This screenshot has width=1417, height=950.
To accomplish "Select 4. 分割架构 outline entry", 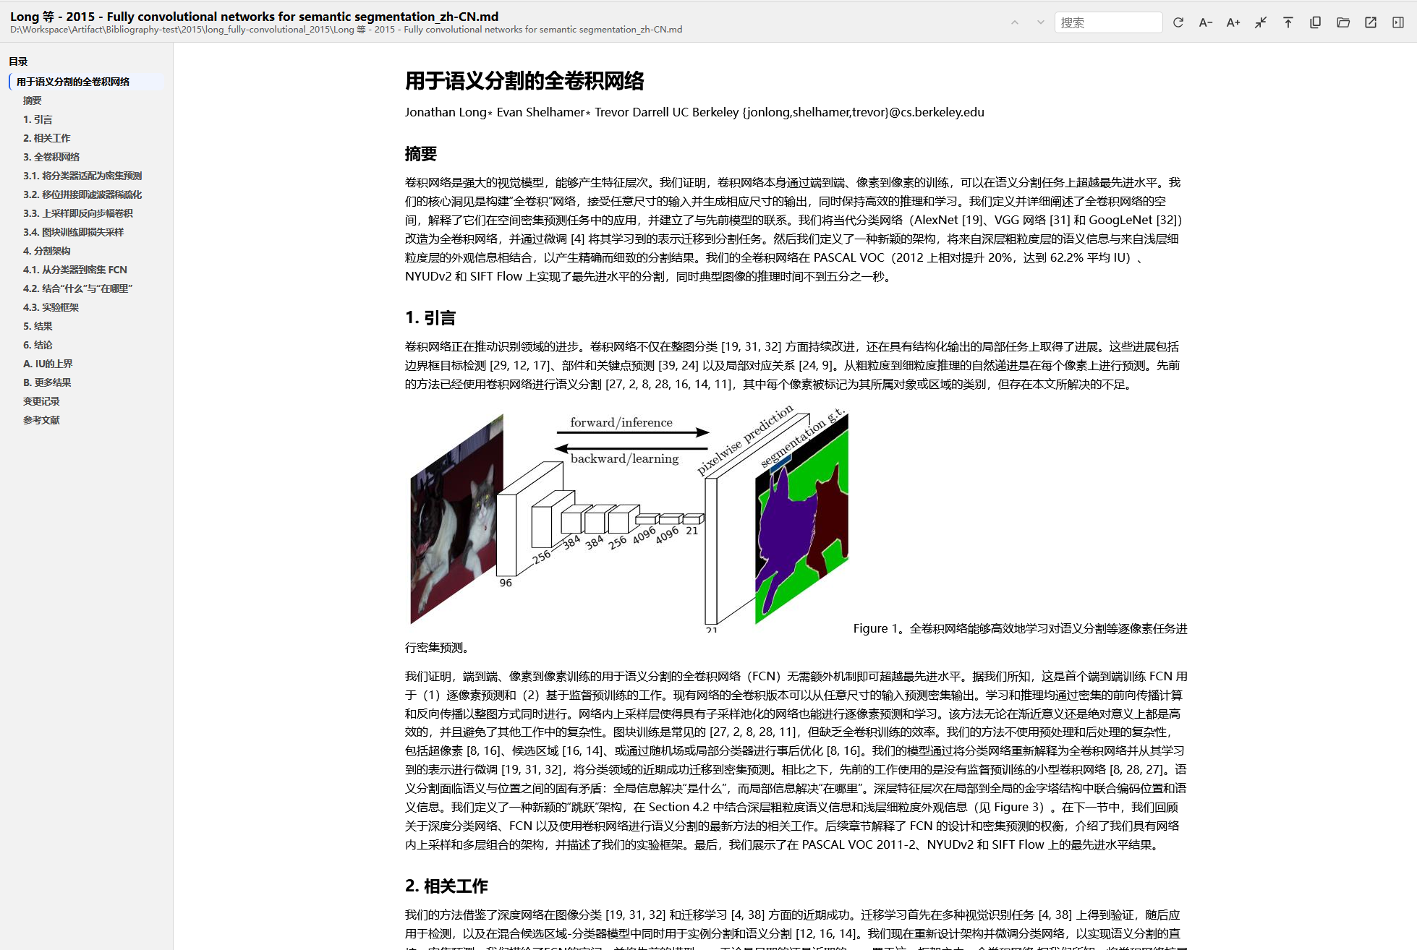I will (46, 251).
